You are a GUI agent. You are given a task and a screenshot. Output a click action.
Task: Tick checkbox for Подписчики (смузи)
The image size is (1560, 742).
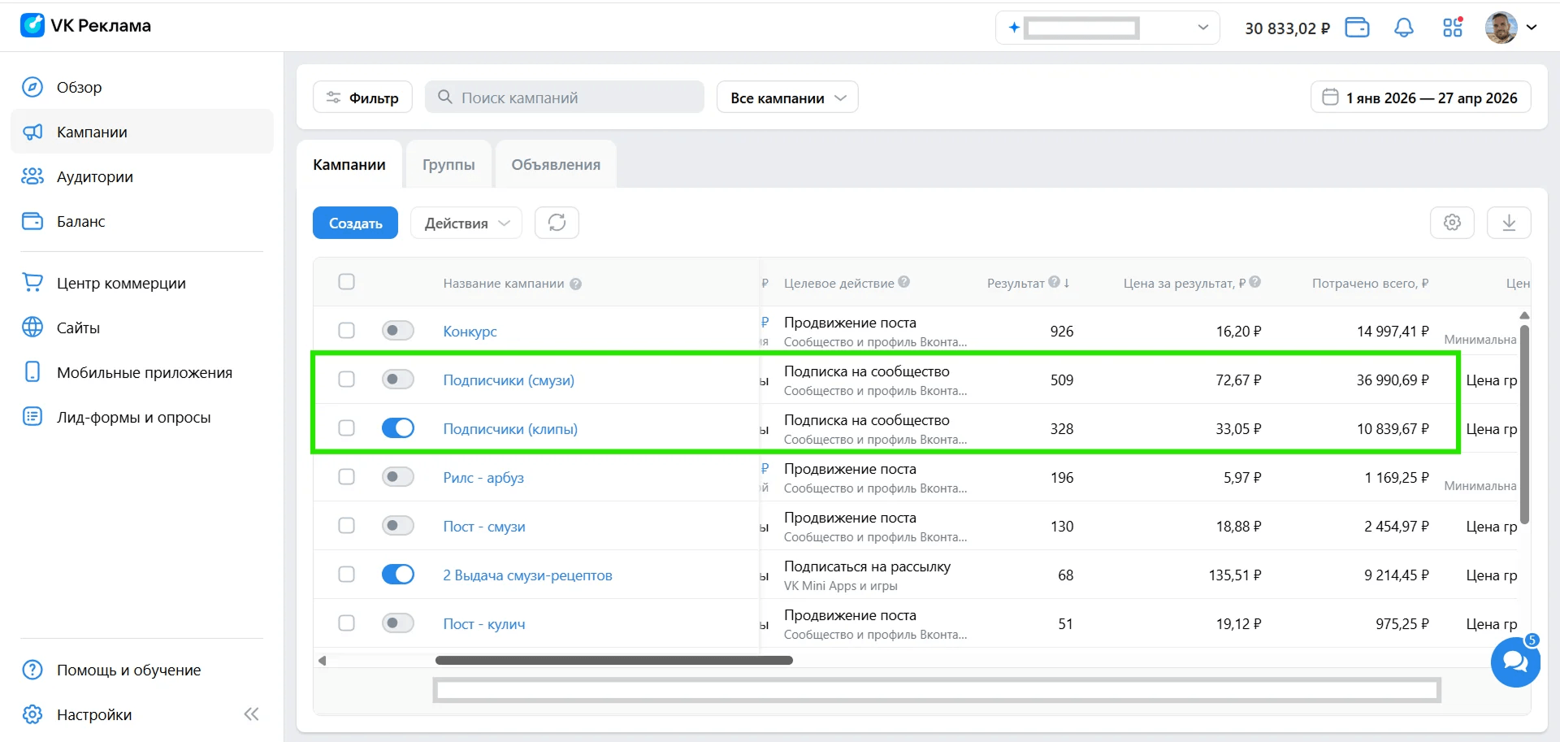[x=346, y=380]
